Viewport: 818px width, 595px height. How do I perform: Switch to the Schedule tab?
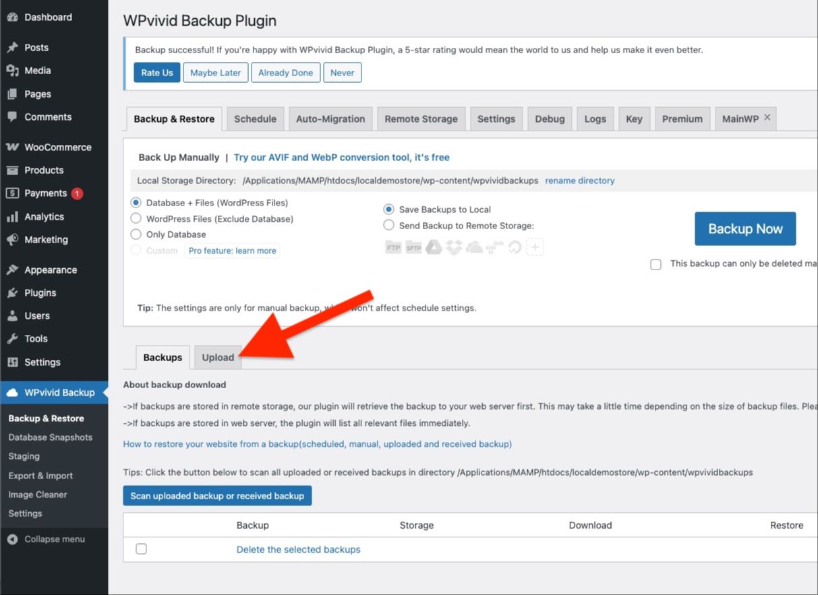tap(255, 119)
